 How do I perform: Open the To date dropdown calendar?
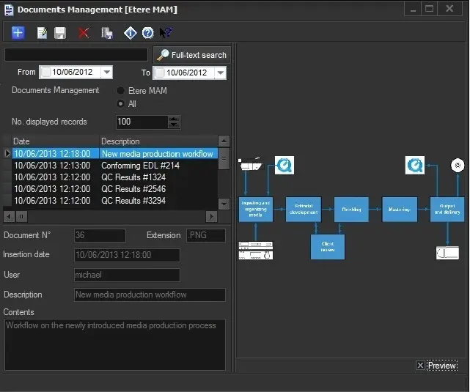(x=220, y=73)
